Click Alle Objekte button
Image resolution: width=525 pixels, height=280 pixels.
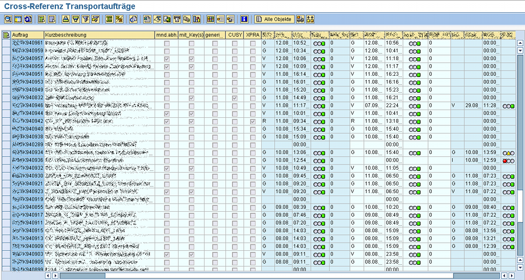tap(275, 19)
